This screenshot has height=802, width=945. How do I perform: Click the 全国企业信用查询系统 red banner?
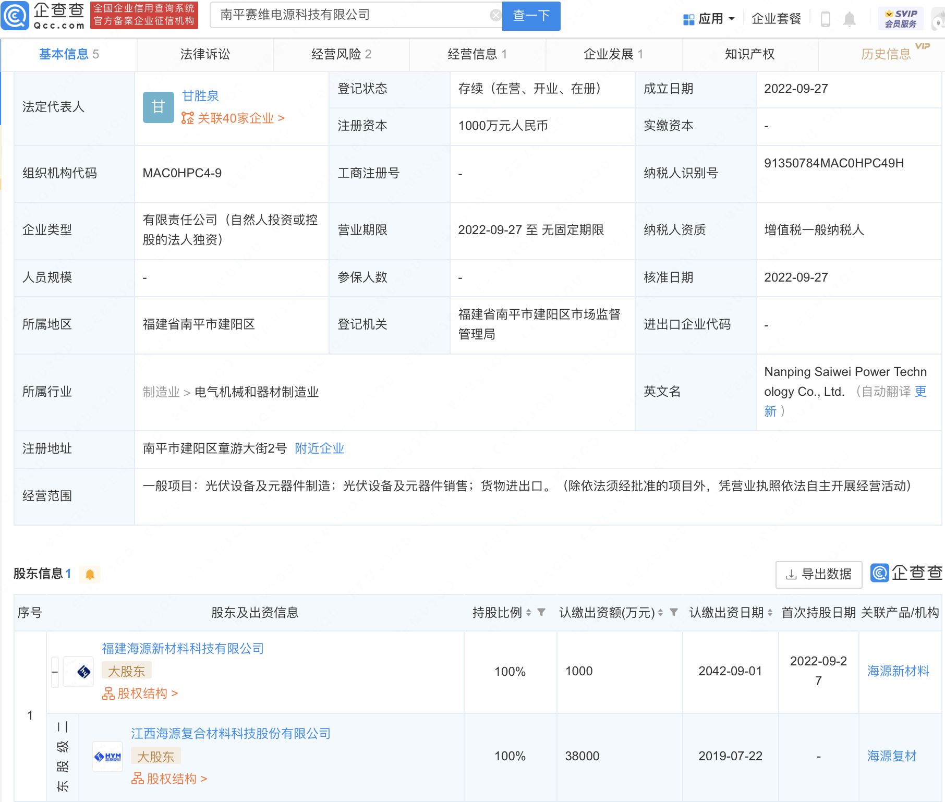click(144, 15)
